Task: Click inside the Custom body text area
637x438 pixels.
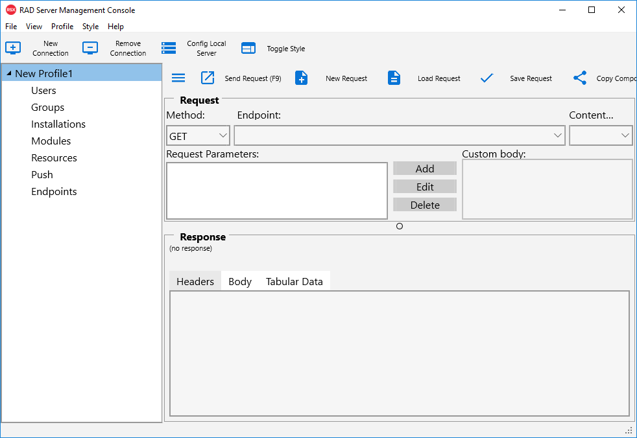Action: pyautogui.click(x=547, y=189)
